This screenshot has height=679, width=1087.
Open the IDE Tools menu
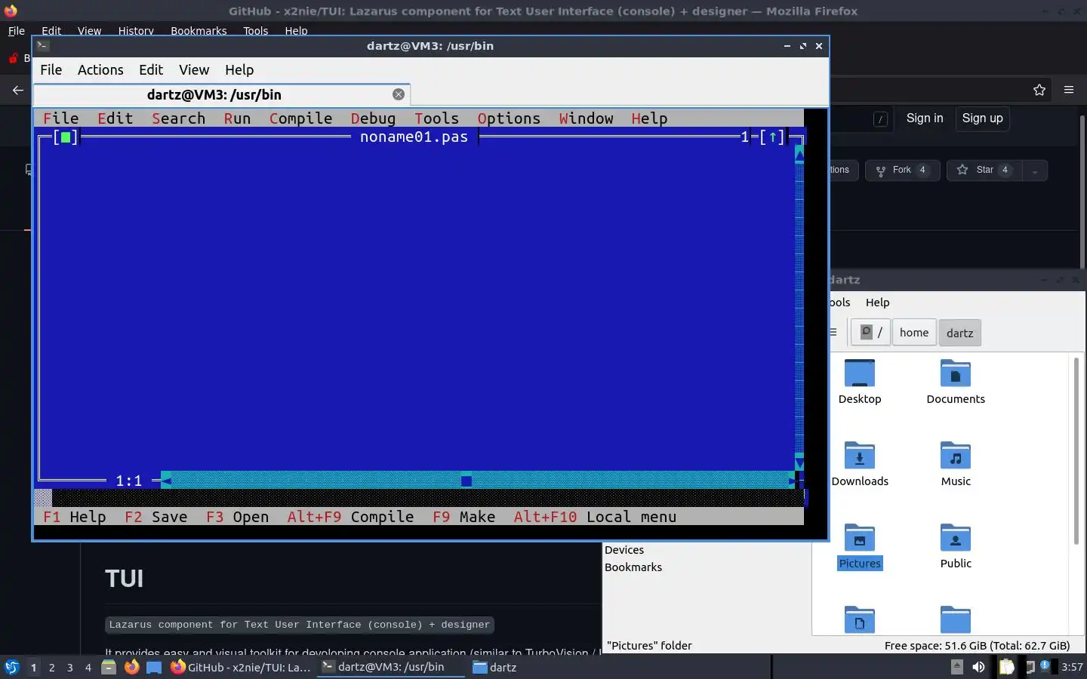[436, 118]
